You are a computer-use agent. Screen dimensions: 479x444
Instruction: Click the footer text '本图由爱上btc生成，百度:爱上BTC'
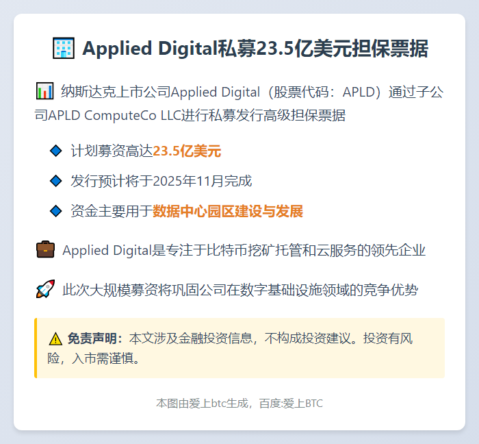[x=239, y=404]
